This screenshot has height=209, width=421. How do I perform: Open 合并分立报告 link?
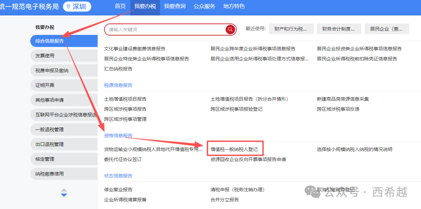tap(225, 200)
